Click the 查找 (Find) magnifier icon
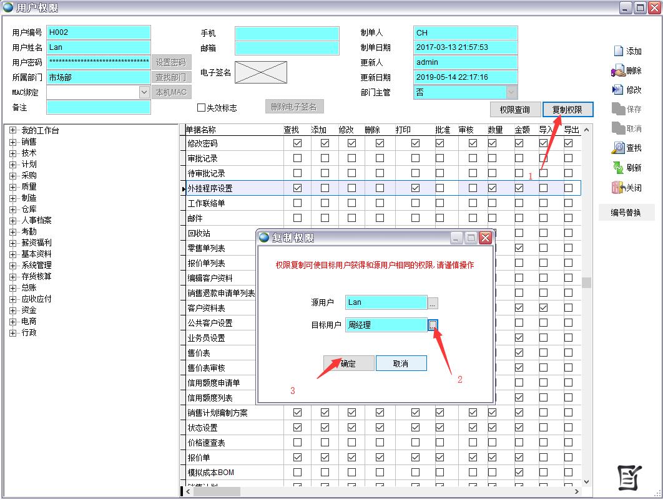Screen dimensions: 663x500 click(618, 148)
